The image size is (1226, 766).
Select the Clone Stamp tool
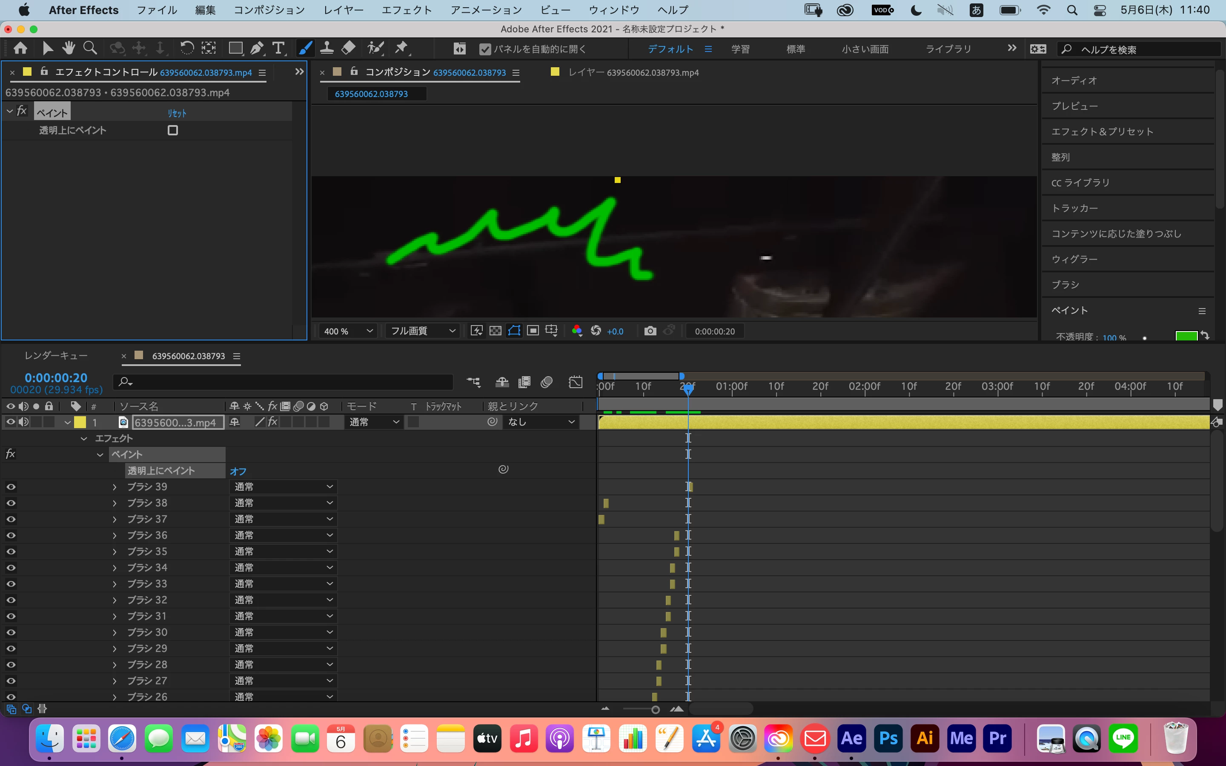pos(327,48)
